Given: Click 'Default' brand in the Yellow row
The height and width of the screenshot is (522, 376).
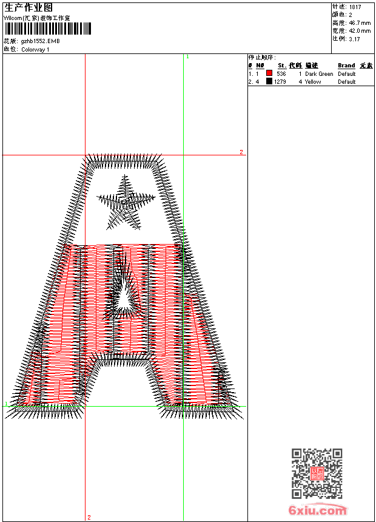Looking at the screenshot, I should pyautogui.click(x=346, y=82).
